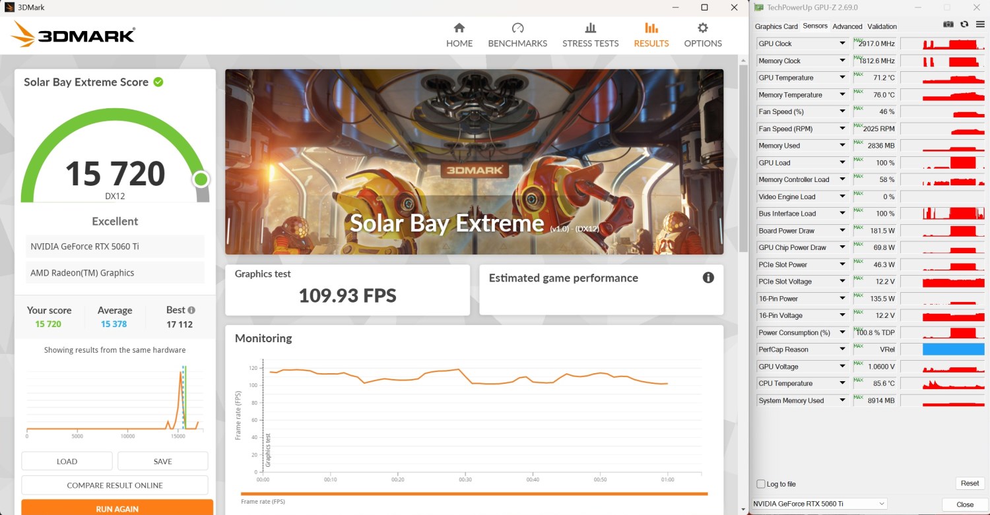This screenshot has width=990, height=515.
Task: Click the SAVE result button
Action: (162, 462)
